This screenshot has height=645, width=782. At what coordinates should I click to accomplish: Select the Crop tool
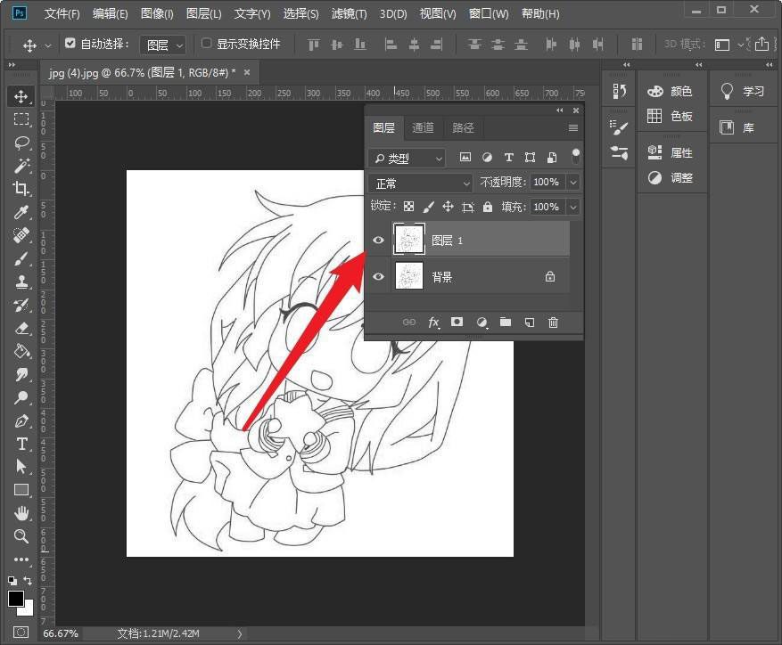click(x=21, y=189)
